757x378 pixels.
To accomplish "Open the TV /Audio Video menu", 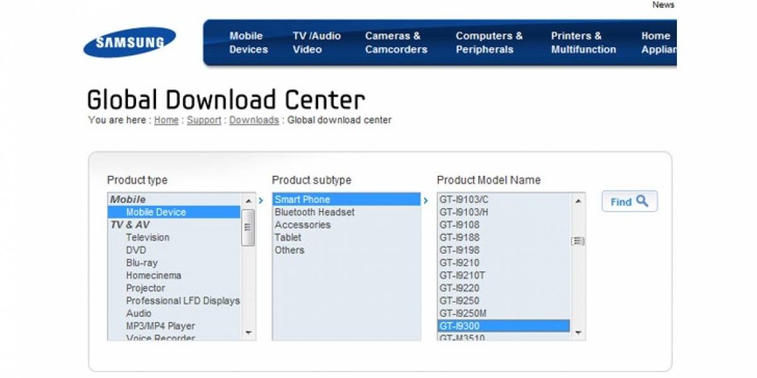I will point(315,42).
